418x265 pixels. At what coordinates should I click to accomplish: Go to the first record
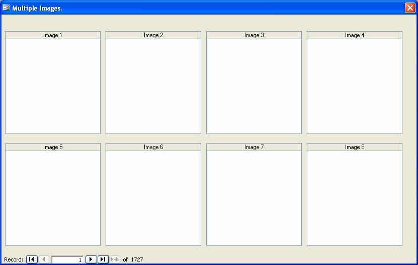coord(32,259)
